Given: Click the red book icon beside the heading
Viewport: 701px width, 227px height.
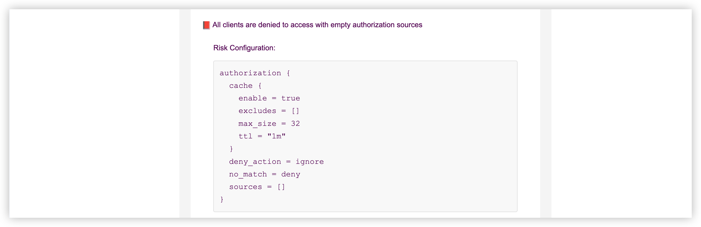Looking at the screenshot, I should (x=206, y=25).
